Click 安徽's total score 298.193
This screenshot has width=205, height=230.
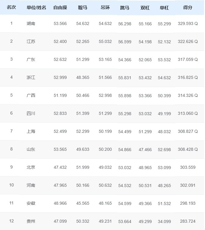coord(188,203)
